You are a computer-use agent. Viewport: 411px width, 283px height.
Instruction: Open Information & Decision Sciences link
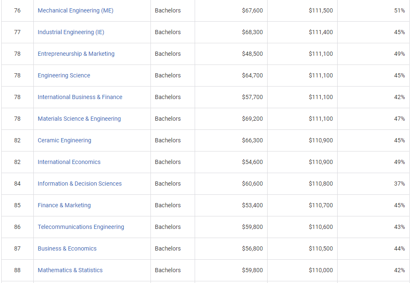coord(80,184)
